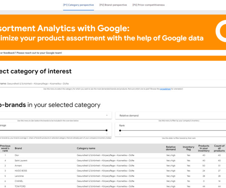This screenshot has width=226, height=188.
Task: Sort by Inventory flag column header
Action: (x=188, y=148)
